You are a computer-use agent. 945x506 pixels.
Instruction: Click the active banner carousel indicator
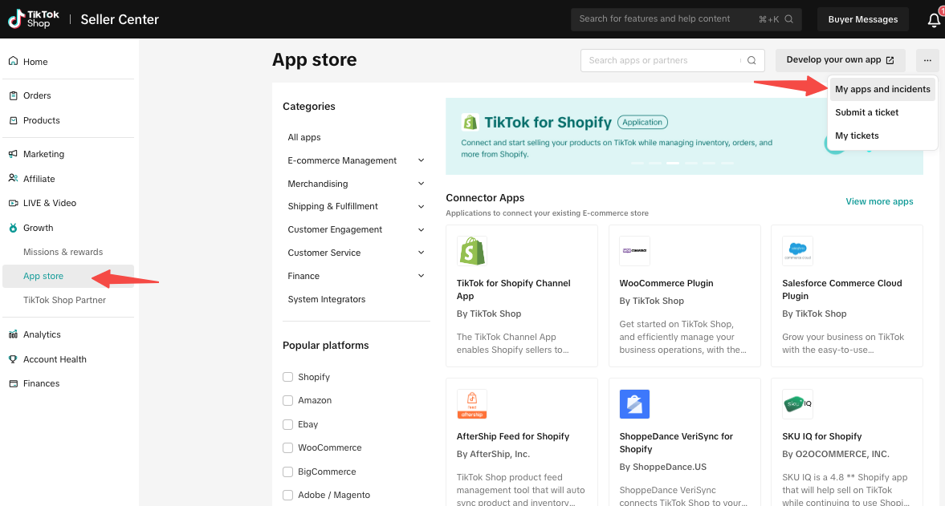673,163
